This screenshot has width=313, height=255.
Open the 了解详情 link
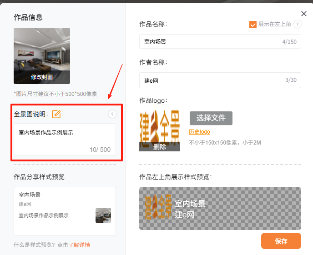79,245
